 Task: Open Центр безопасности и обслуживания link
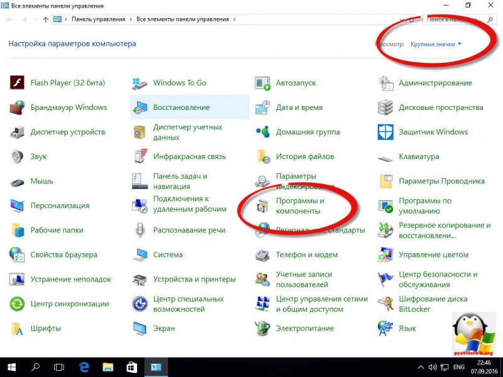pos(438,279)
